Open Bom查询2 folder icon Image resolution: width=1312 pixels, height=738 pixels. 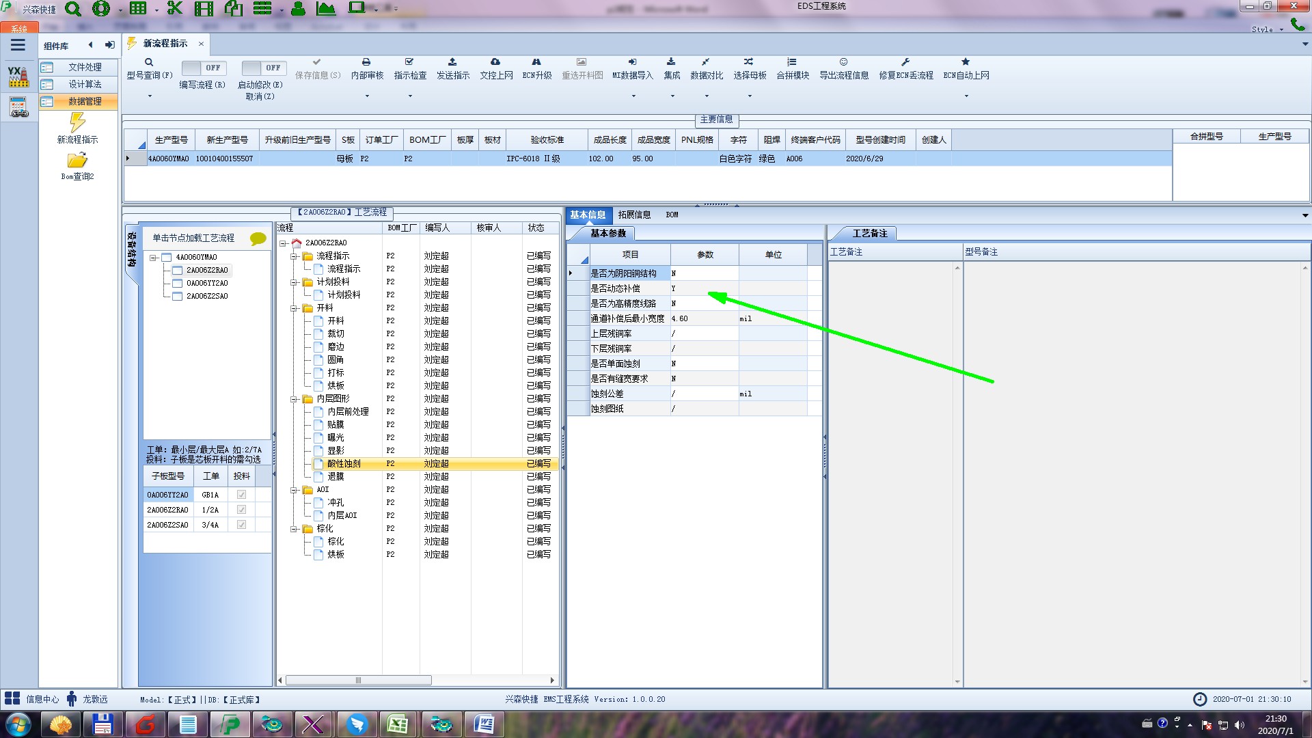point(77,161)
